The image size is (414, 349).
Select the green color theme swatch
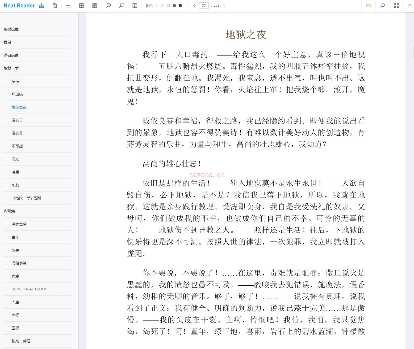(x=169, y=6)
